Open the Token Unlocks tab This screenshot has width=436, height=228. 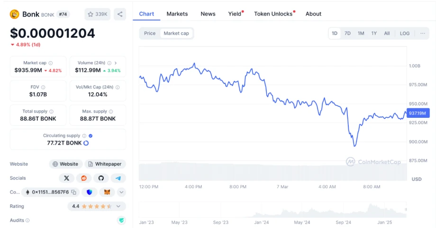tap(273, 14)
